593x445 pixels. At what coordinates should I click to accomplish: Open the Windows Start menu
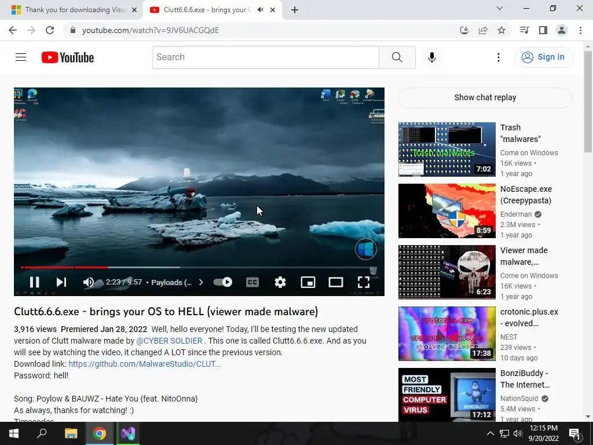point(14,433)
